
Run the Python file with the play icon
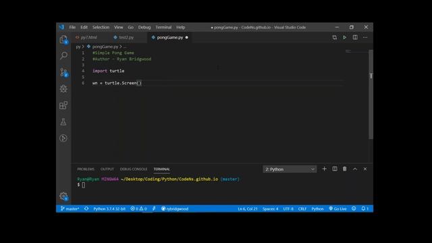coord(345,38)
